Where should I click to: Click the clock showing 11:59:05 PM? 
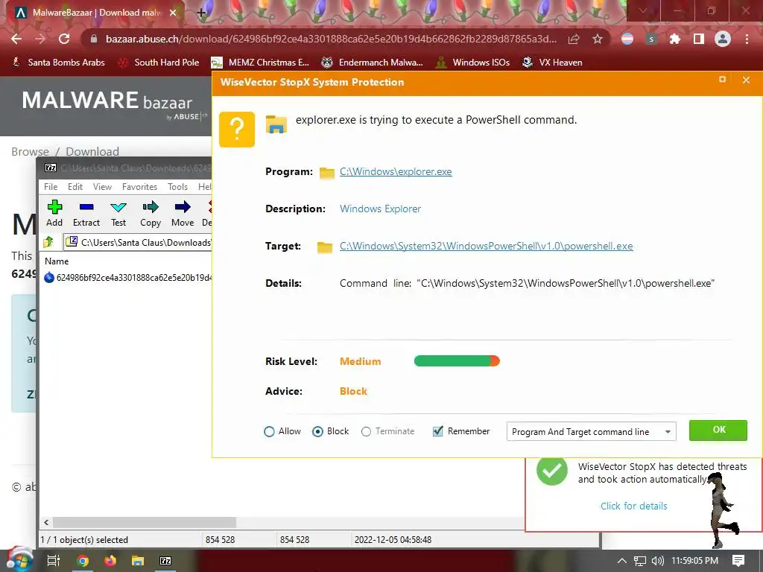click(x=695, y=561)
